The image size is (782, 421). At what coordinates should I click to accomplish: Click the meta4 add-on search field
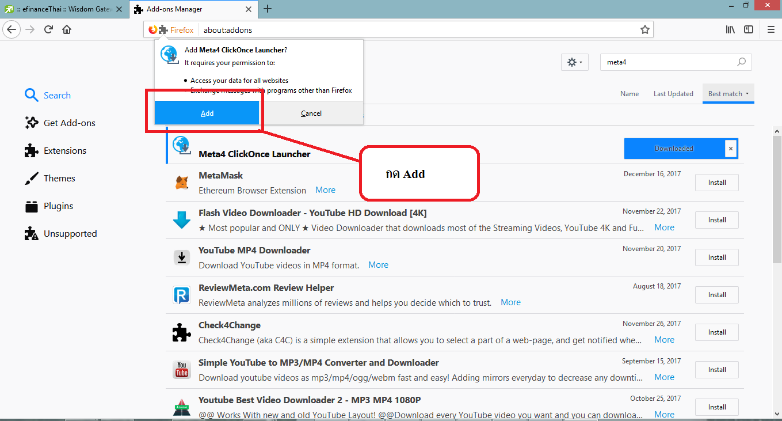tap(667, 62)
